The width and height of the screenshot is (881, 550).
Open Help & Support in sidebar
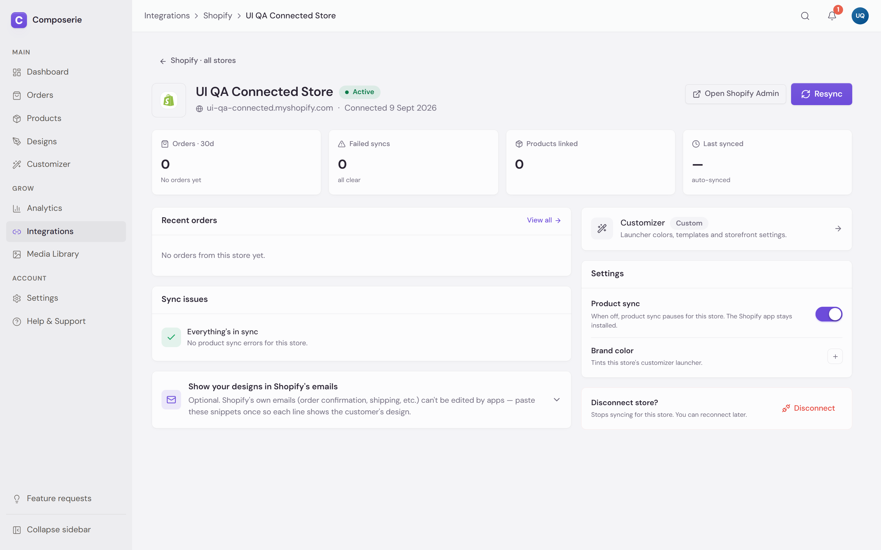click(x=66, y=321)
